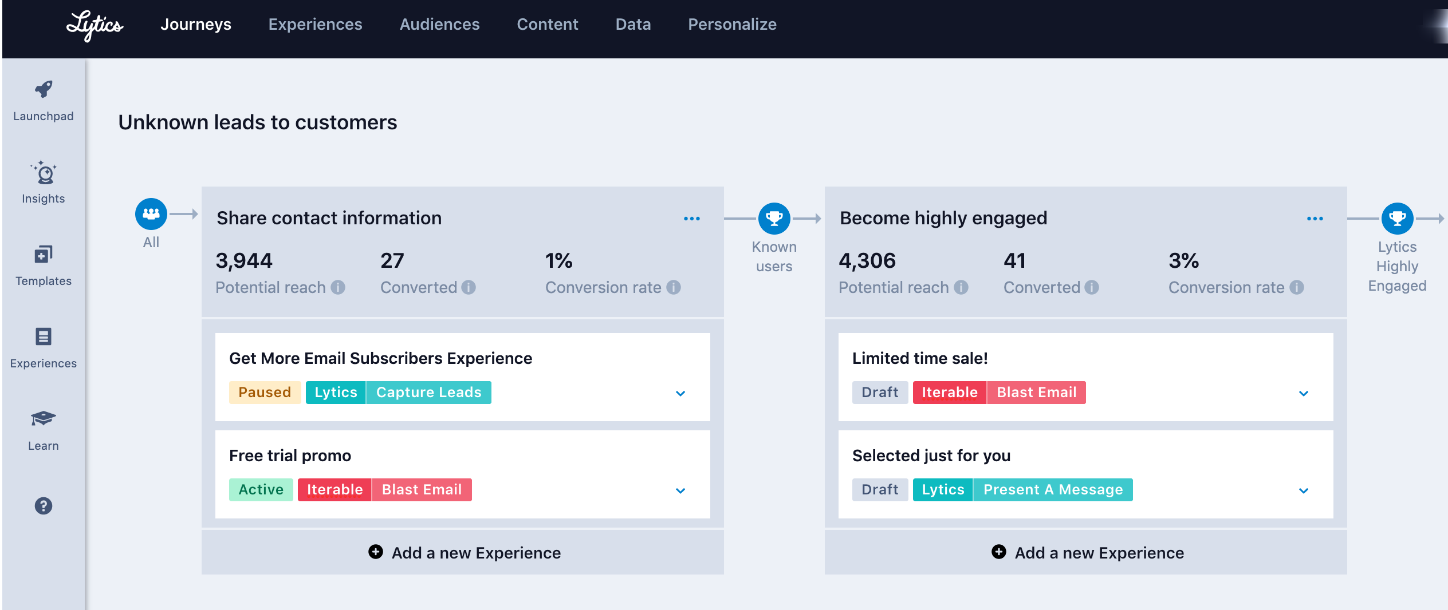Image resolution: width=1448 pixels, height=610 pixels.
Task: Open the Learn graduation cap icon
Action: coord(44,419)
